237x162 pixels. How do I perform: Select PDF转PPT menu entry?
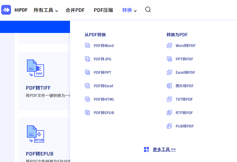[x=102, y=72]
